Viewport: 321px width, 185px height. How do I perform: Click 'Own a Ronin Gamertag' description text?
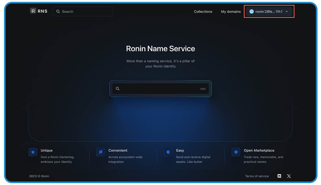58,159
